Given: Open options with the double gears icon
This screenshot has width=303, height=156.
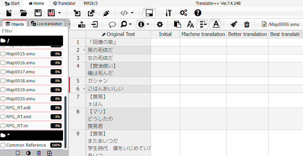Looking at the screenshot, I should tap(184, 13).
